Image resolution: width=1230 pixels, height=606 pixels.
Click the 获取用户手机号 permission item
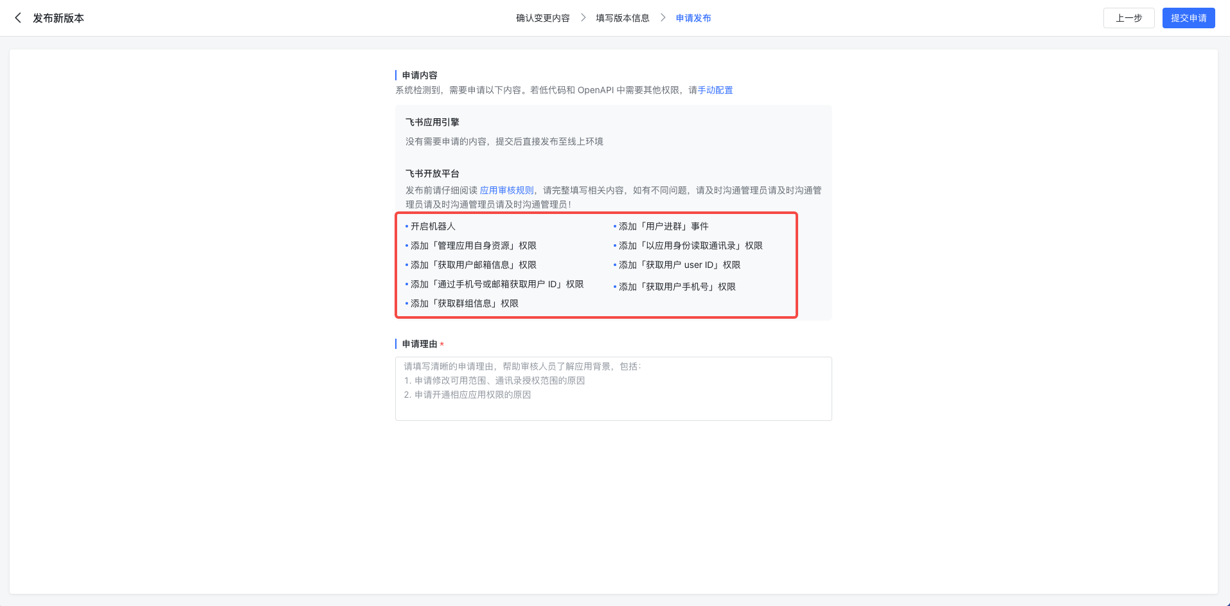(677, 287)
